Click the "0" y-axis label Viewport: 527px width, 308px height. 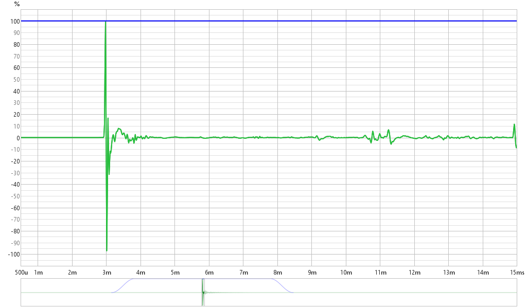point(18,138)
